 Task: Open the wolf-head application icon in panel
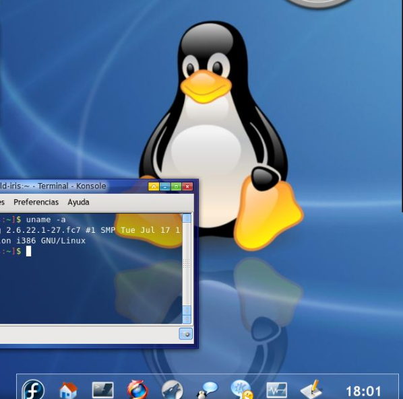[173, 390]
